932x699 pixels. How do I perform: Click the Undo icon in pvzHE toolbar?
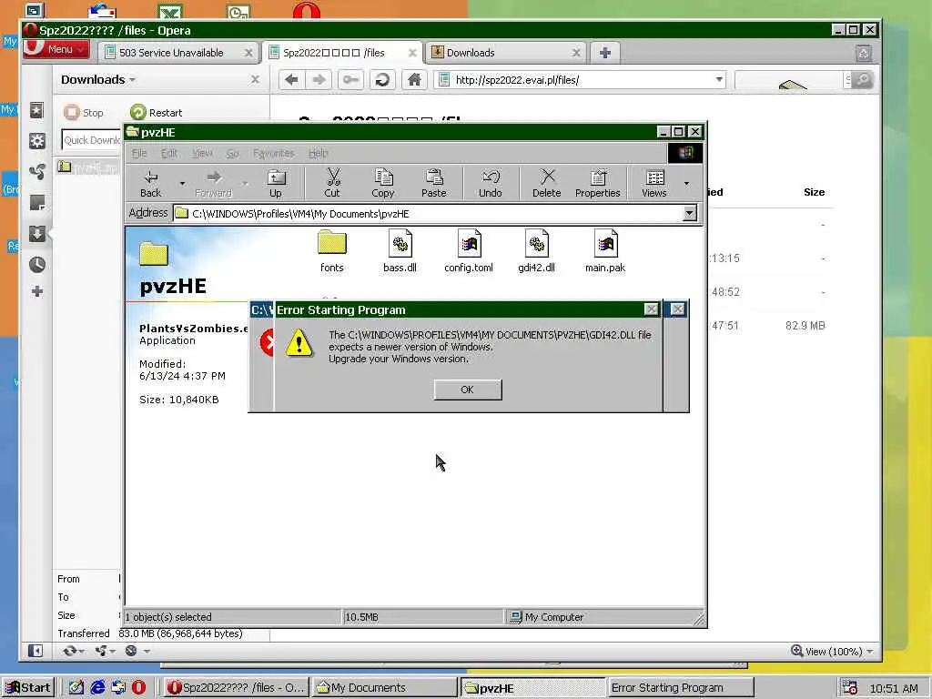click(491, 183)
